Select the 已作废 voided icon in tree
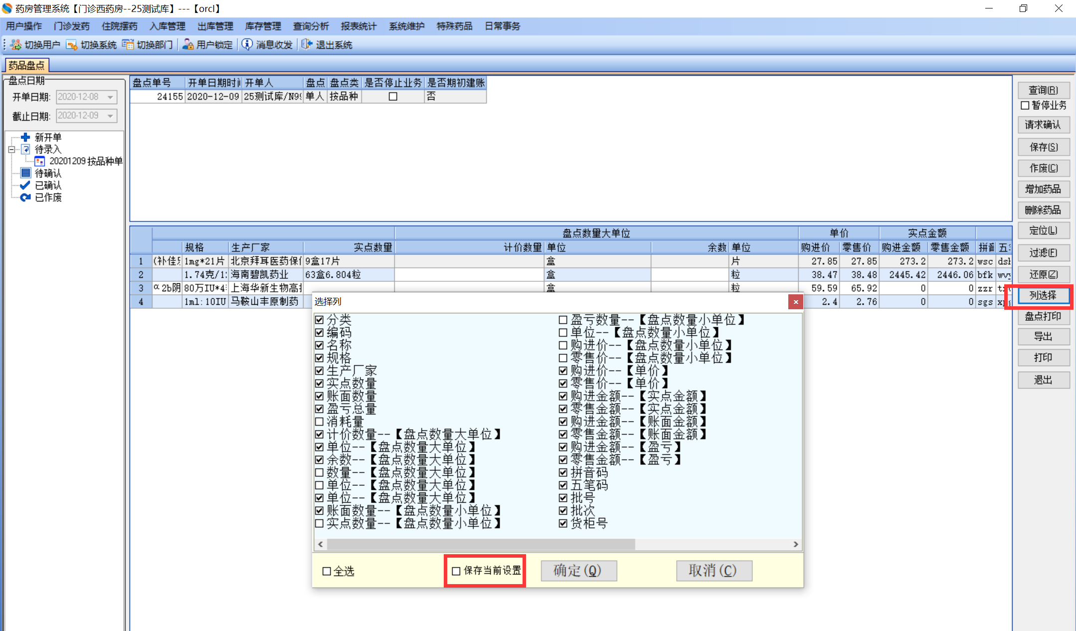The width and height of the screenshot is (1076, 631). click(25, 198)
